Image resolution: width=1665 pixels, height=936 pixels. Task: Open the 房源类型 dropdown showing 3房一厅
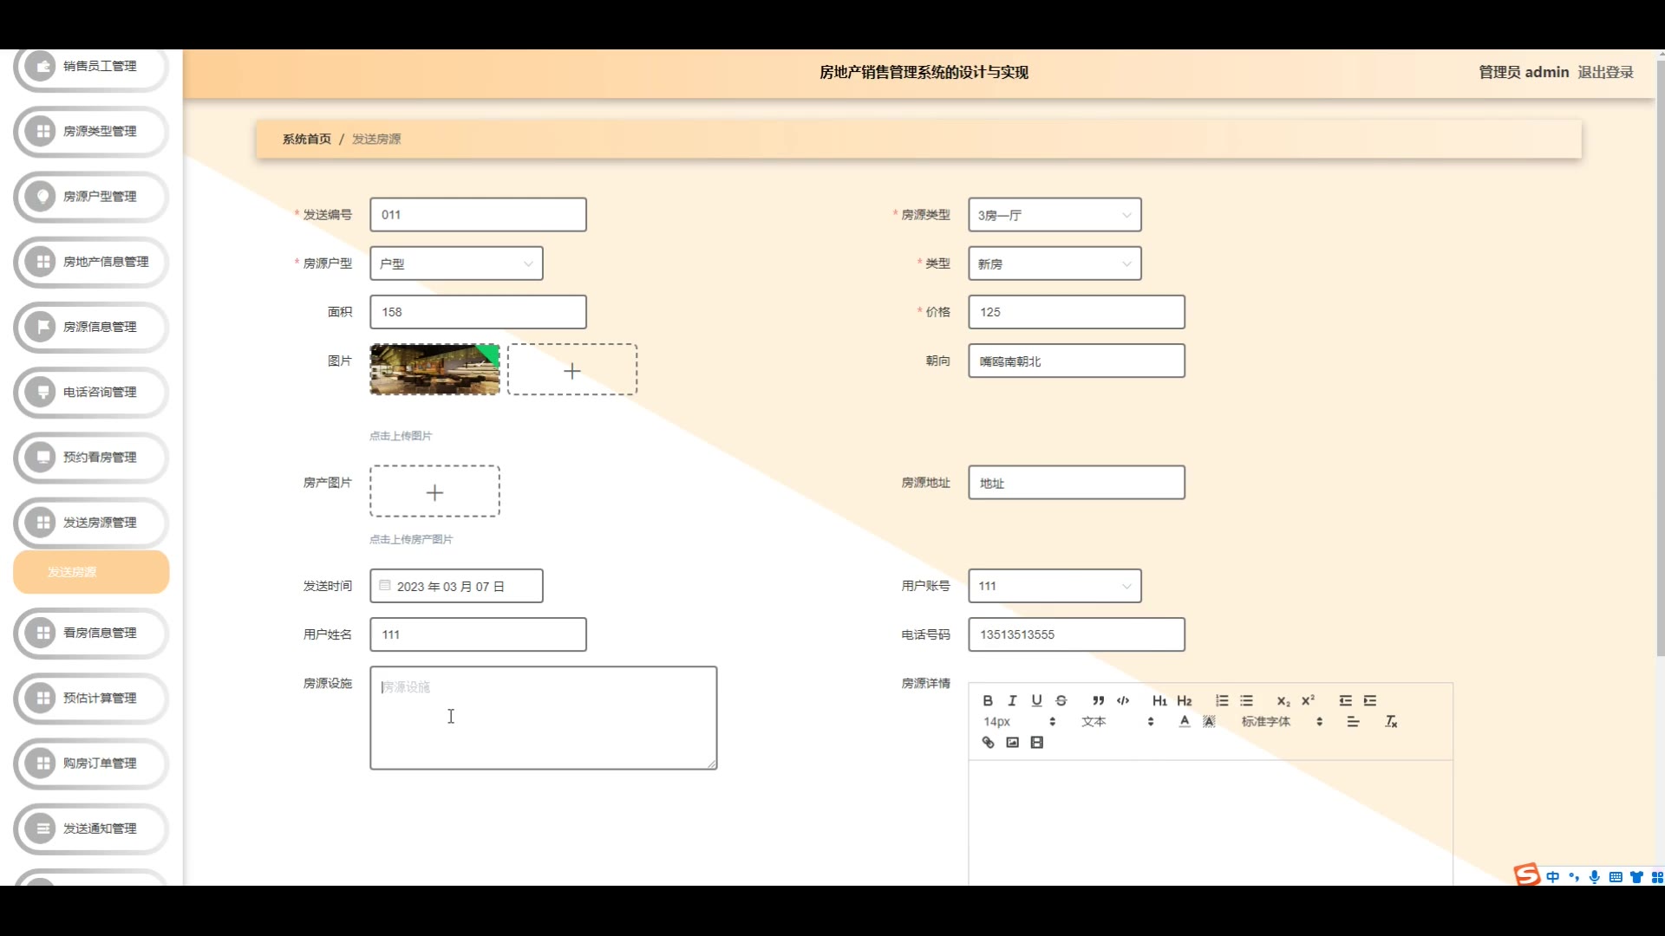click(x=1054, y=215)
